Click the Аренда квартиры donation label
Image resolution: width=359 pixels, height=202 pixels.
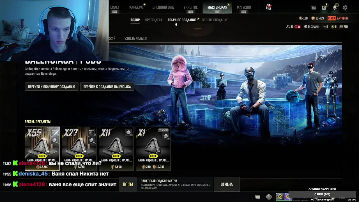(x=322, y=189)
